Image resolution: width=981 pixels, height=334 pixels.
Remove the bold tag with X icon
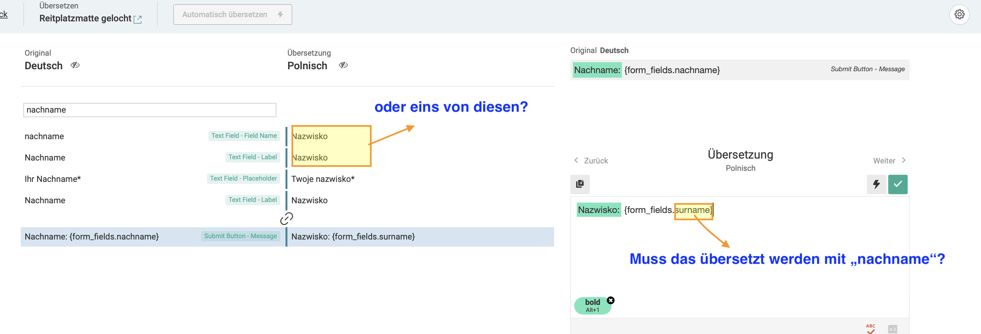[611, 300]
